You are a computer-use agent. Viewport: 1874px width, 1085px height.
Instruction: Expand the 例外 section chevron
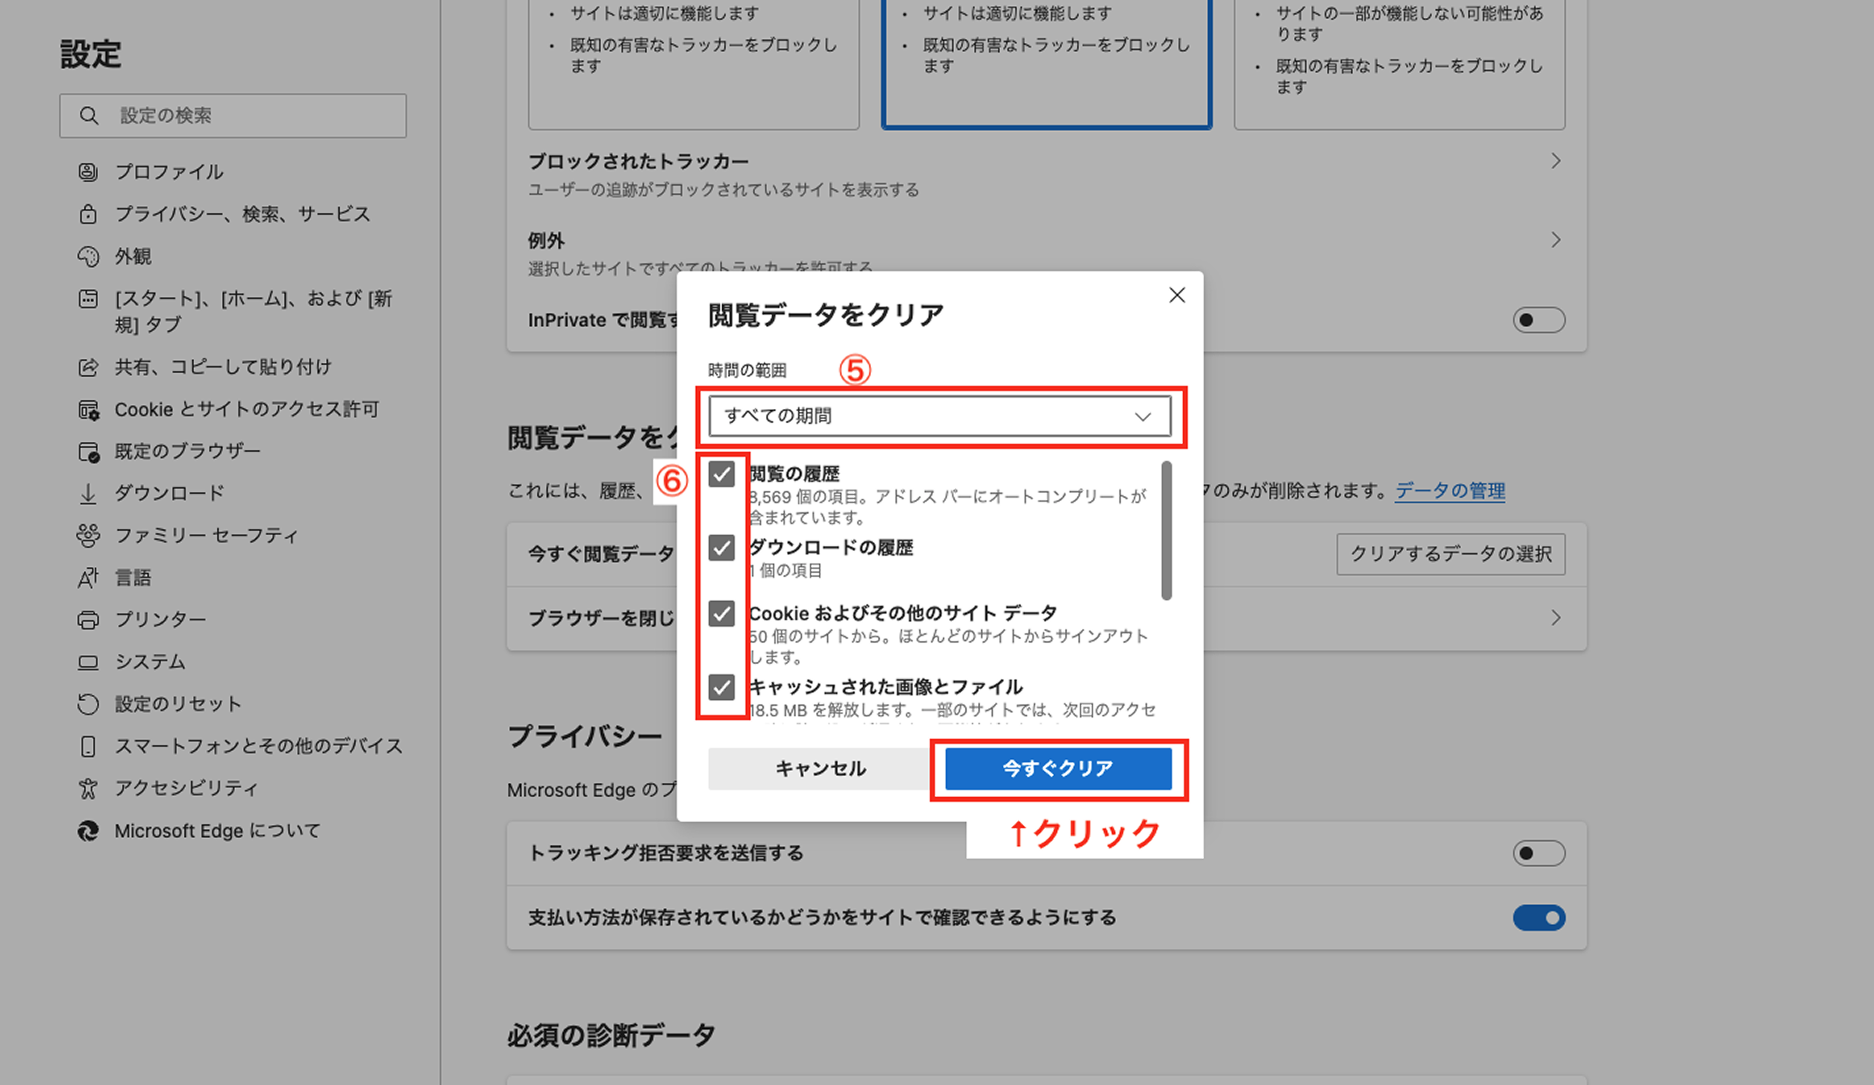point(1557,240)
